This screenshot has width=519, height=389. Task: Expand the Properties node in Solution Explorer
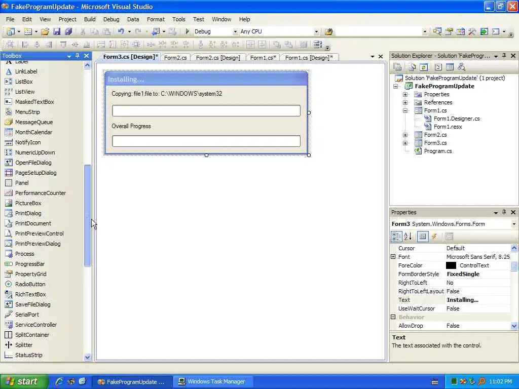(x=405, y=94)
